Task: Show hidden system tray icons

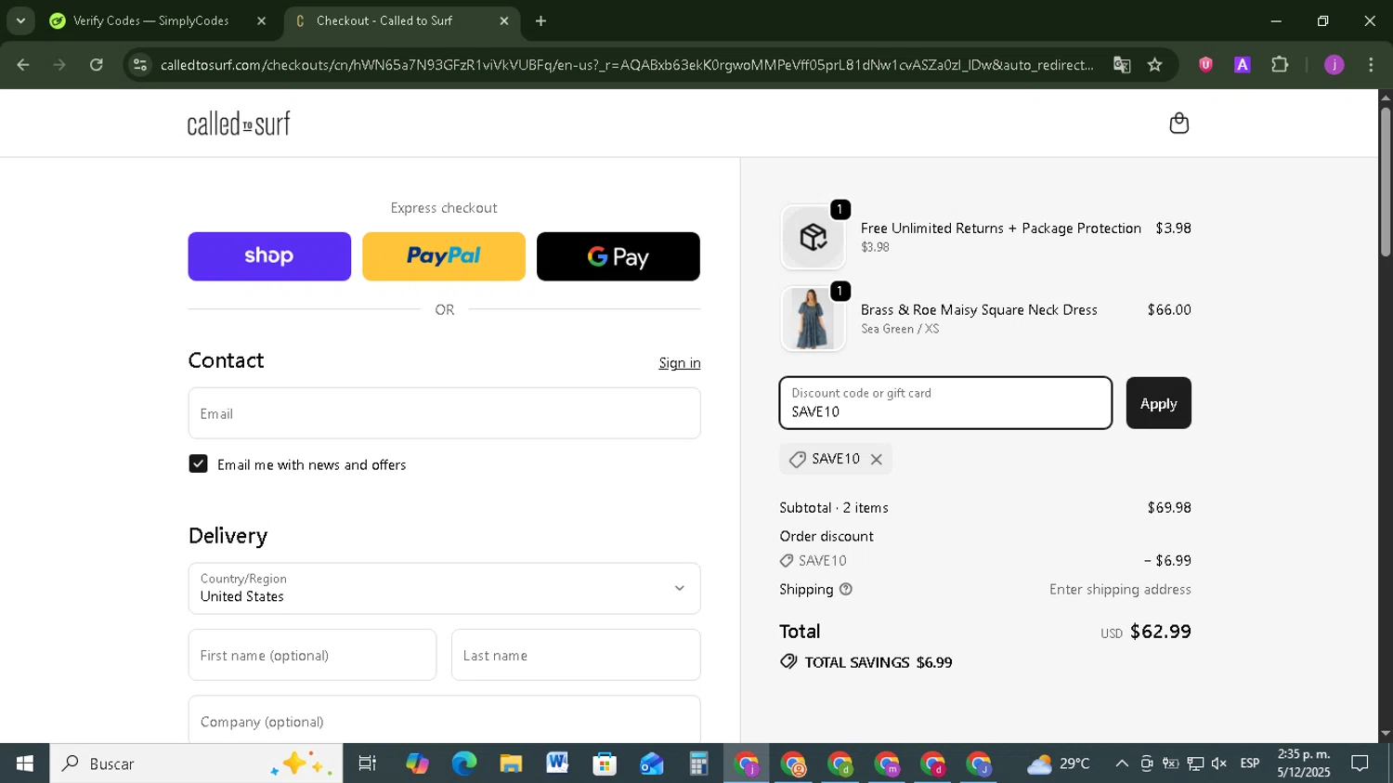Action: [x=1122, y=763]
